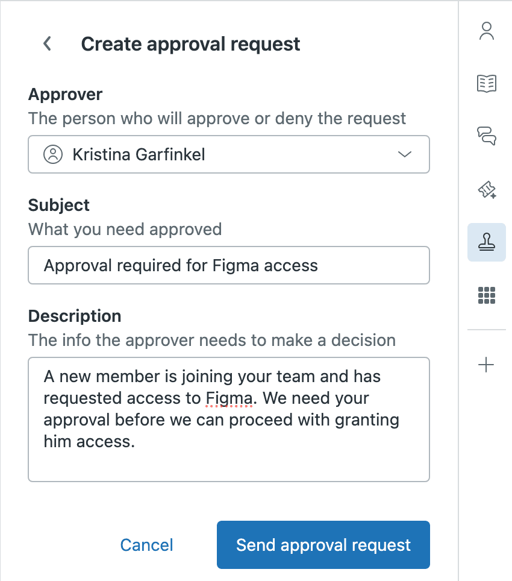Screen dimensions: 512x581
Task: Click into the Subject text field
Action: [x=229, y=265]
